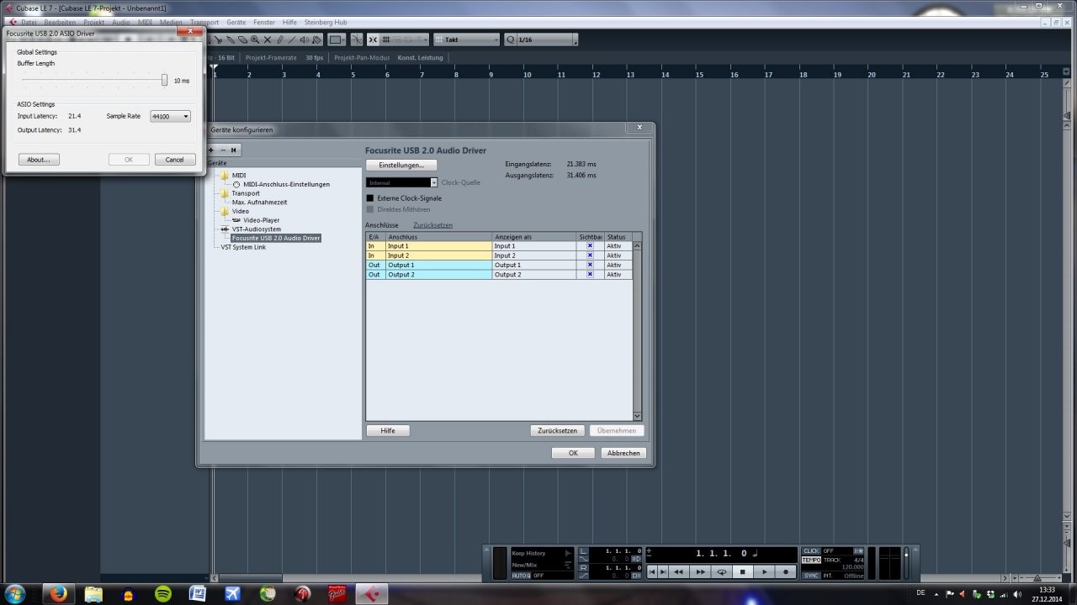Select the Color bucket tool
This screenshot has width=1077, height=605.
click(x=316, y=39)
